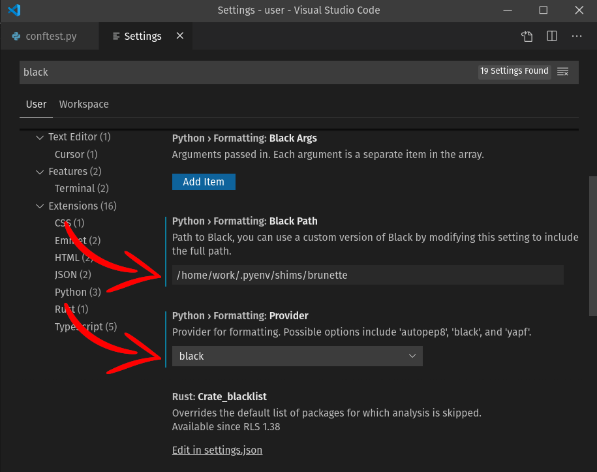Switch to the conftest.py tab
Screen dimensions: 597x472
click(50, 36)
